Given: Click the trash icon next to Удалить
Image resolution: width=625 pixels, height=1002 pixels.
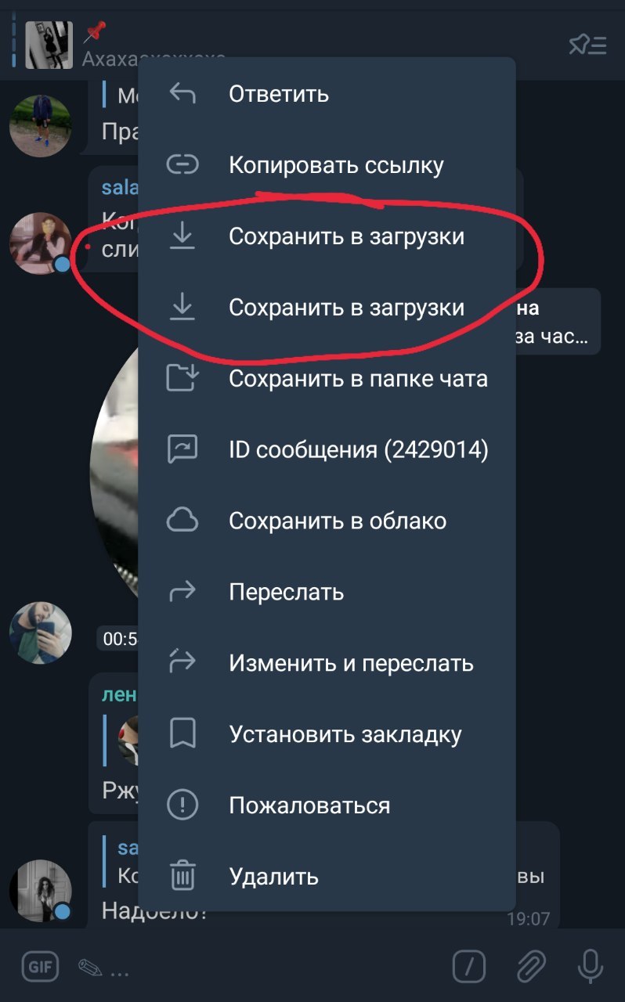Looking at the screenshot, I should tap(182, 876).
